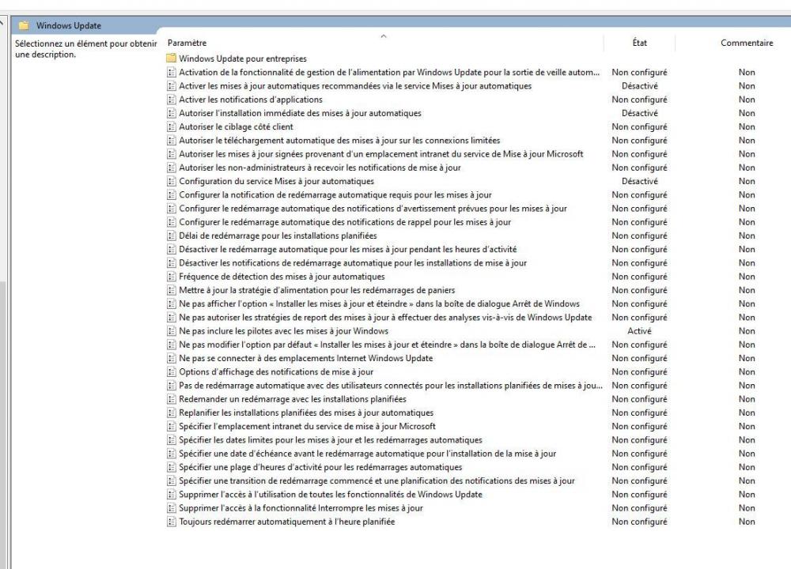This screenshot has height=569, width=791.
Task: Click the policy icon beside Autoriser le ciblage côté client
Action: coord(172,126)
